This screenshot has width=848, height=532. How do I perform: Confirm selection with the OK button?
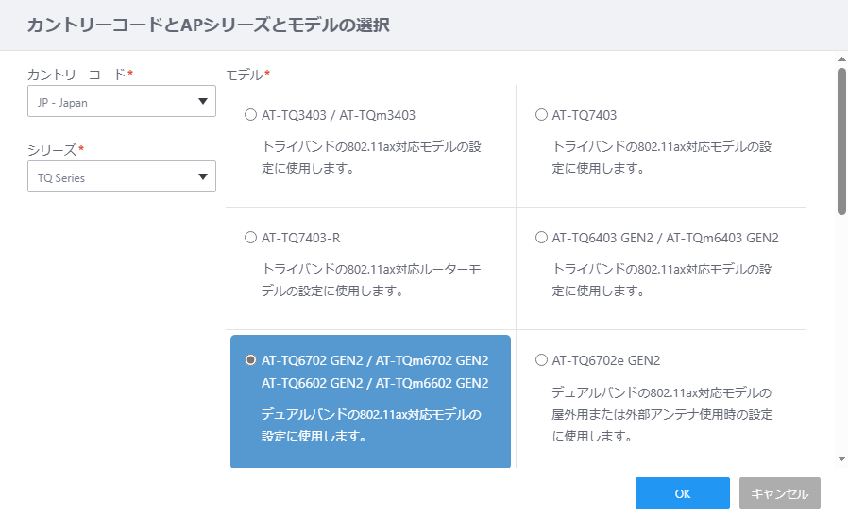[x=683, y=493]
